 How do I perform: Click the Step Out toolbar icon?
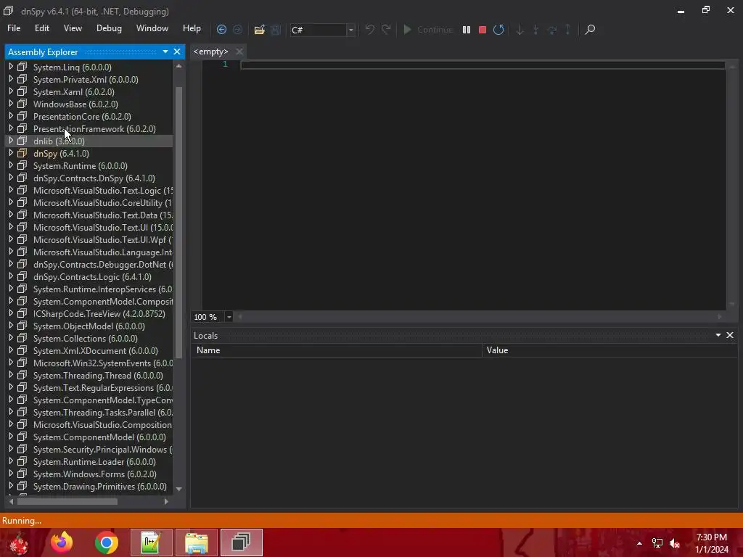coord(567,29)
